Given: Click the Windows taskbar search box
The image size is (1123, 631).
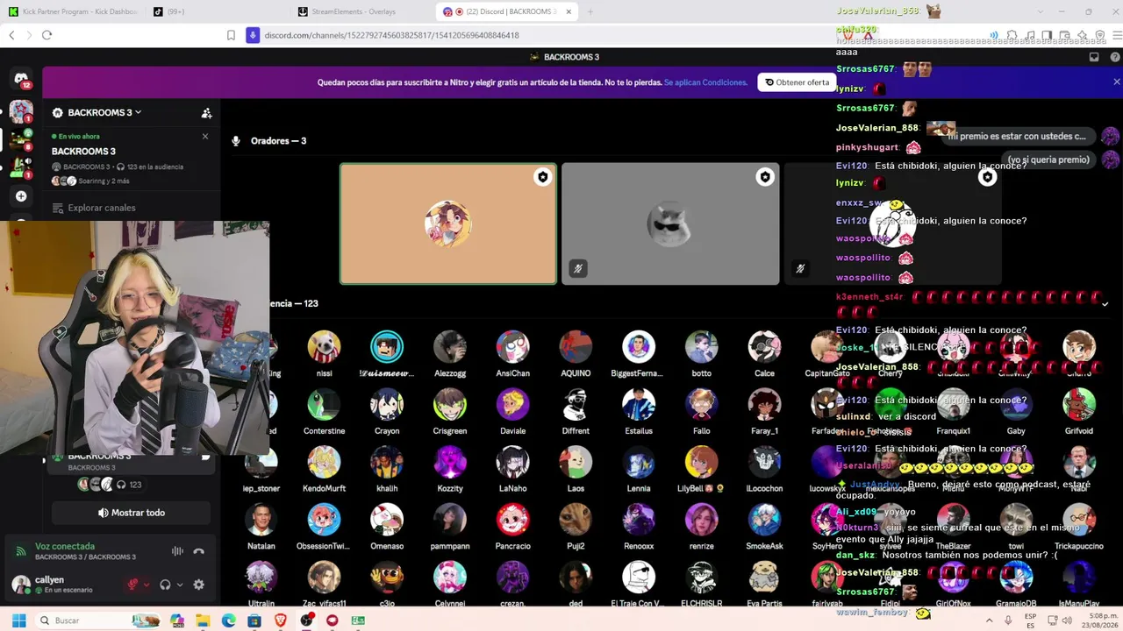Looking at the screenshot, I should click(99, 620).
